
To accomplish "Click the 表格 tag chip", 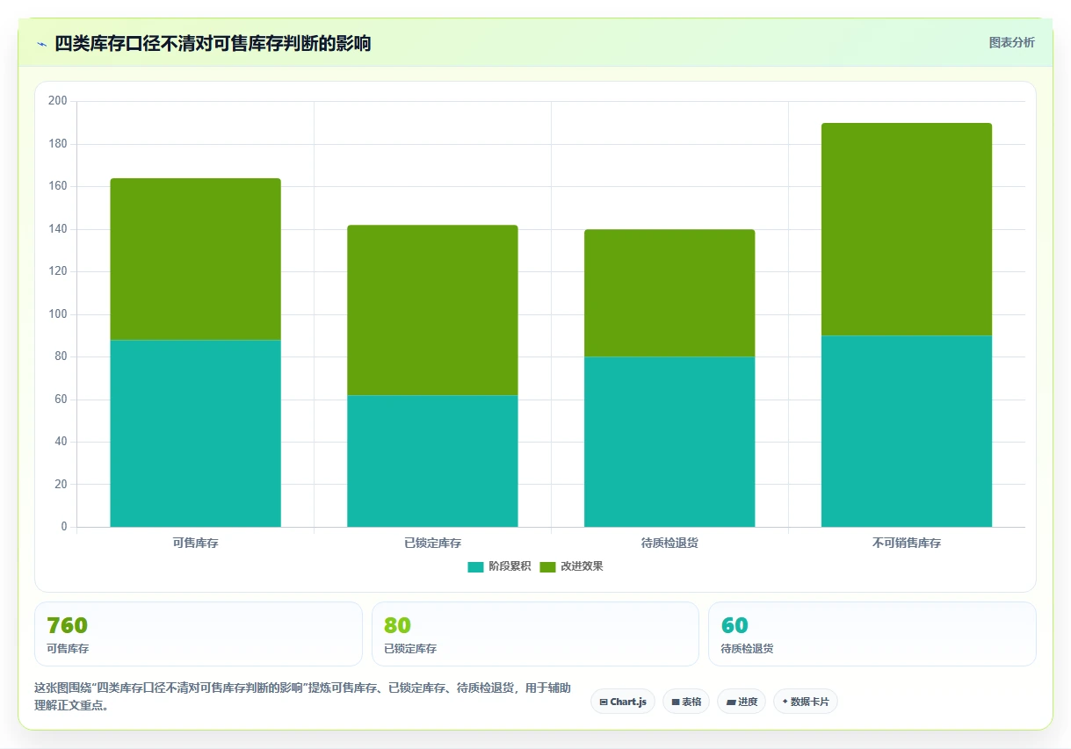I will point(686,702).
